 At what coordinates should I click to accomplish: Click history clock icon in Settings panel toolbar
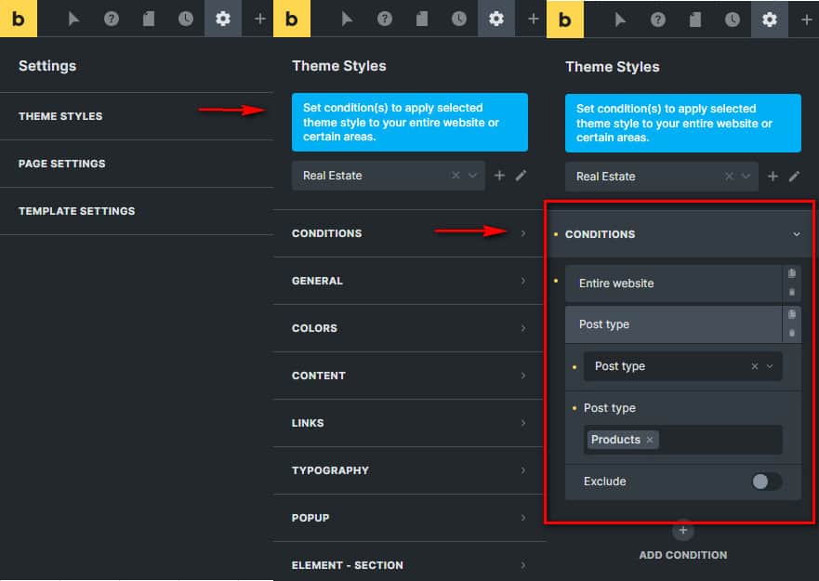pyautogui.click(x=186, y=19)
